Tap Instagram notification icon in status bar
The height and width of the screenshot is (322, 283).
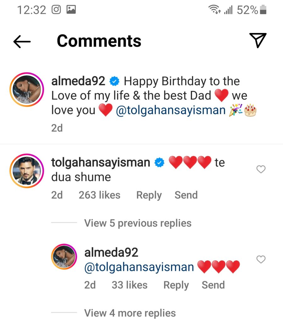[x=56, y=10]
